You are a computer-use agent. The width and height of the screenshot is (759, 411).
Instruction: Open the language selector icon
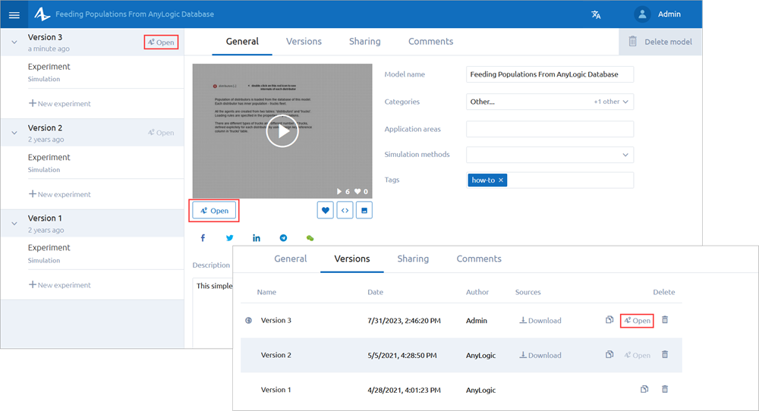click(x=596, y=14)
